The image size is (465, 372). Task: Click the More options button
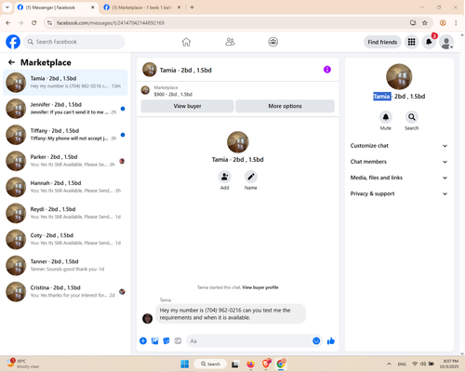tap(285, 106)
